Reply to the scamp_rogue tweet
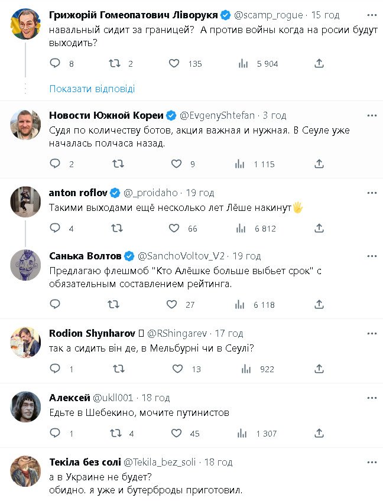Viewport: 383px width, 501px height. coord(55,63)
